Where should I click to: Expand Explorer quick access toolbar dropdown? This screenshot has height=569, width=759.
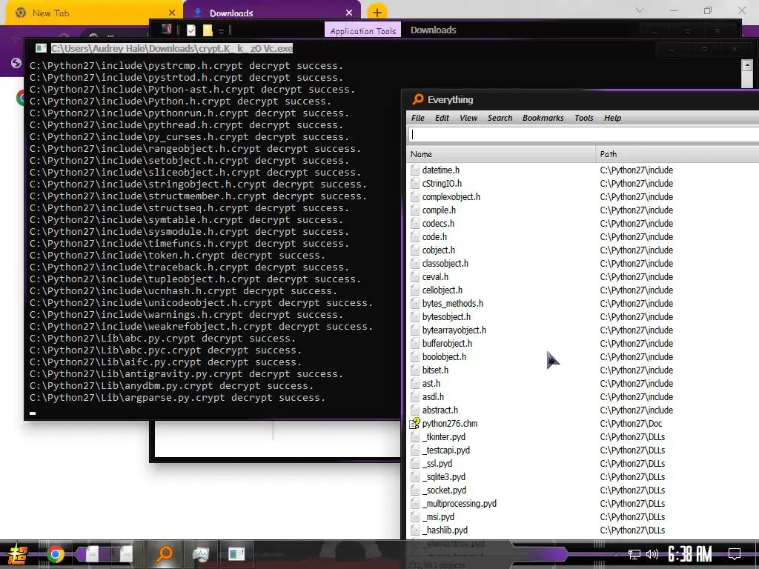tap(221, 31)
